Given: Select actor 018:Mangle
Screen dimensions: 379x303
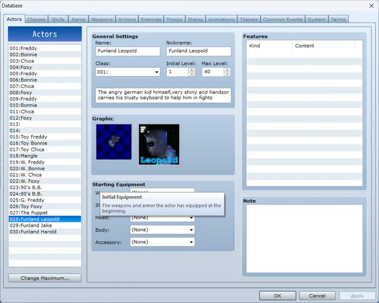Looking at the screenshot, I should [44, 156].
